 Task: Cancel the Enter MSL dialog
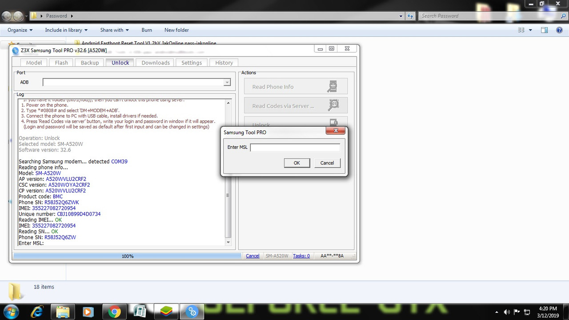click(x=327, y=163)
